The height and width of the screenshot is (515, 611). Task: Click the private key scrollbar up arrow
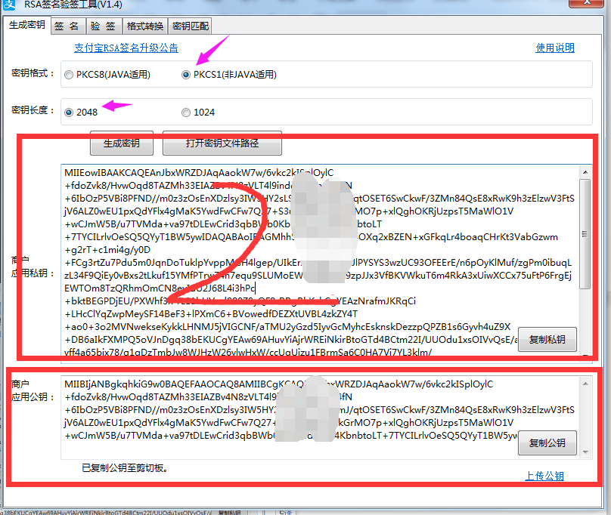(x=585, y=171)
